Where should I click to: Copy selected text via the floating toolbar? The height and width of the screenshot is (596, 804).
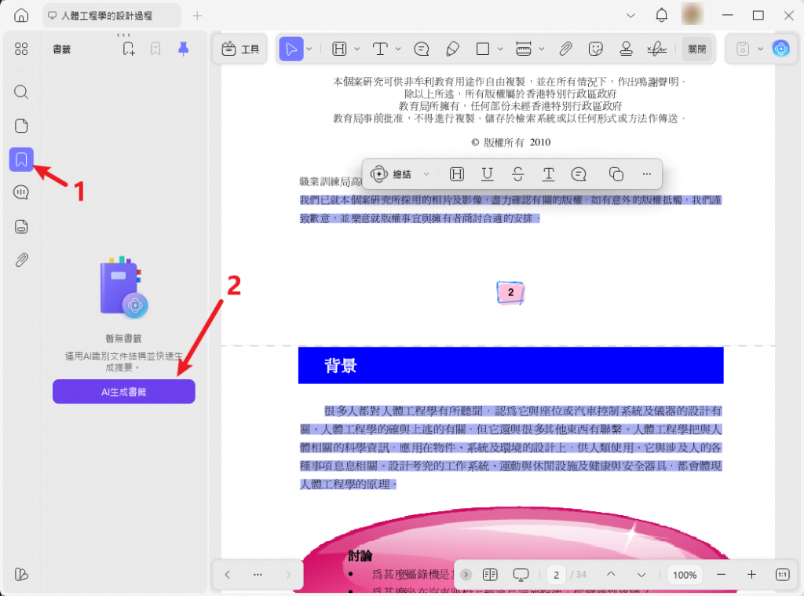(617, 174)
